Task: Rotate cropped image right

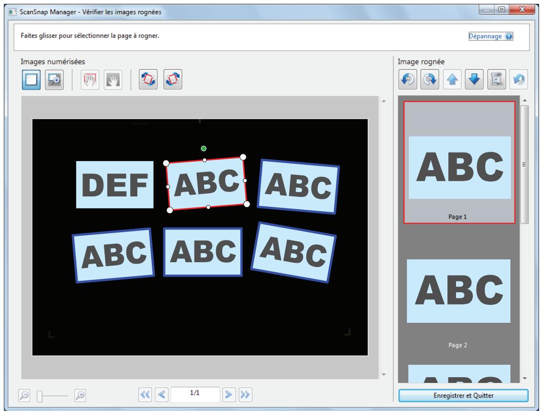Action: tap(430, 80)
